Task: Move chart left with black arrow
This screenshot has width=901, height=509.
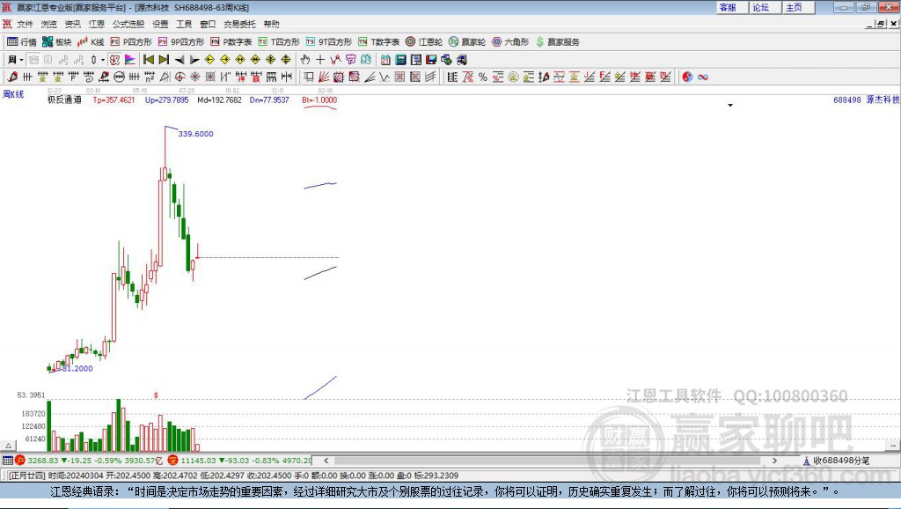Action: pyautogui.click(x=179, y=60)
